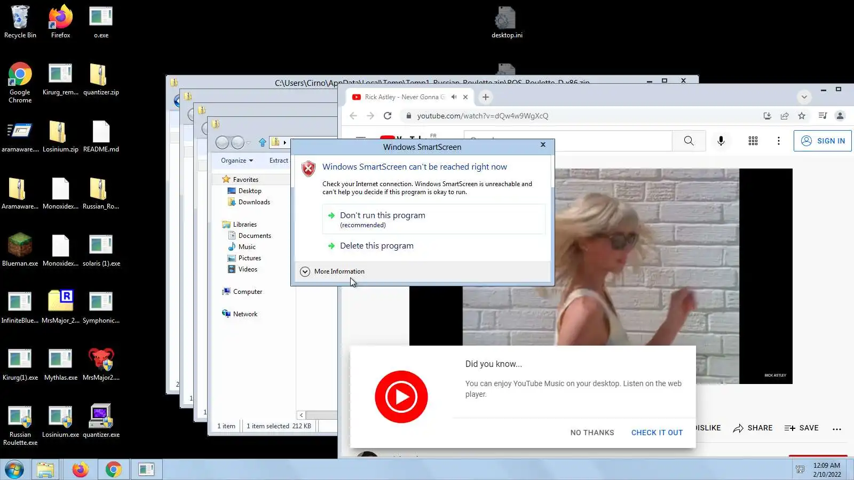
Task: Click SHARE below the video
Action: coord(753,428)
